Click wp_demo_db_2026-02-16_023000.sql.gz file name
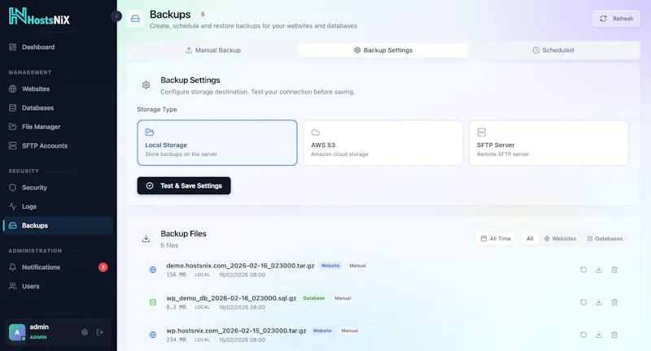651x351 pixels. 231,298
